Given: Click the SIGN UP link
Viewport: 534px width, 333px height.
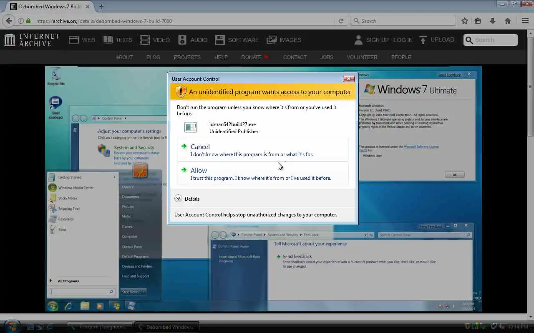Looking at the screenshot, I should 377,40.
